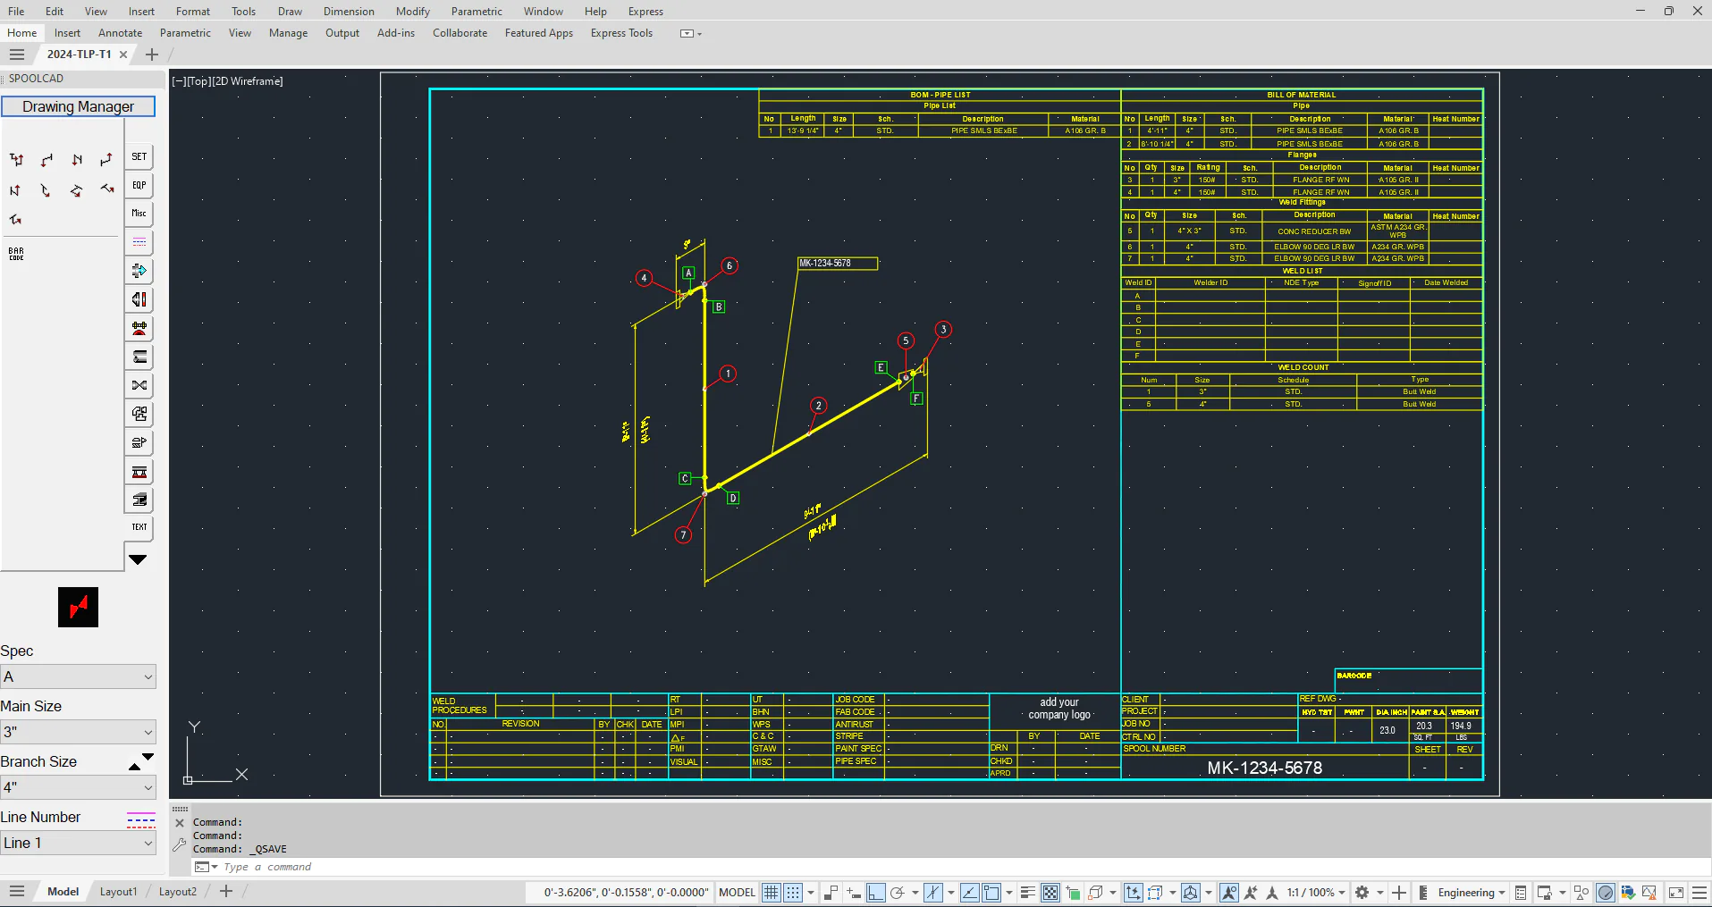The width and height of the screenshot is (1712, 907).
Task: Toggle transparency display in status bar
Action: pos(1050,892)
